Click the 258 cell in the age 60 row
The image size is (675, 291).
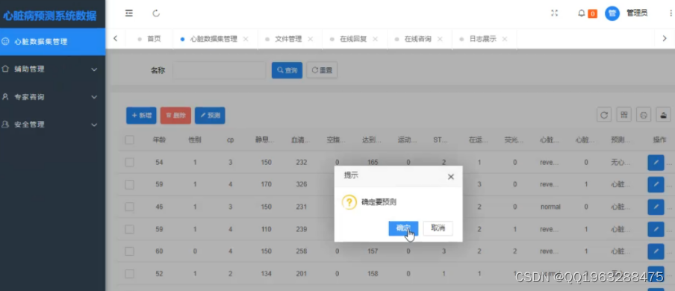pos(302,251)
